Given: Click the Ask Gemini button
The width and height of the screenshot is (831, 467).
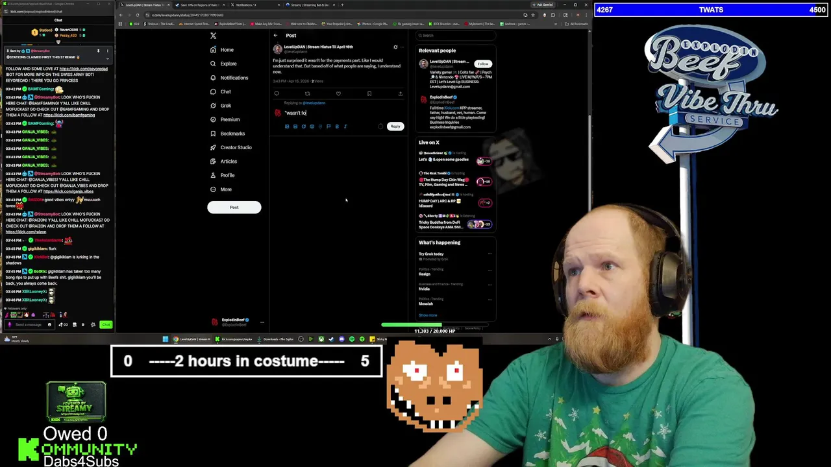Looking at the screenshot, I should tap(544, 5).
